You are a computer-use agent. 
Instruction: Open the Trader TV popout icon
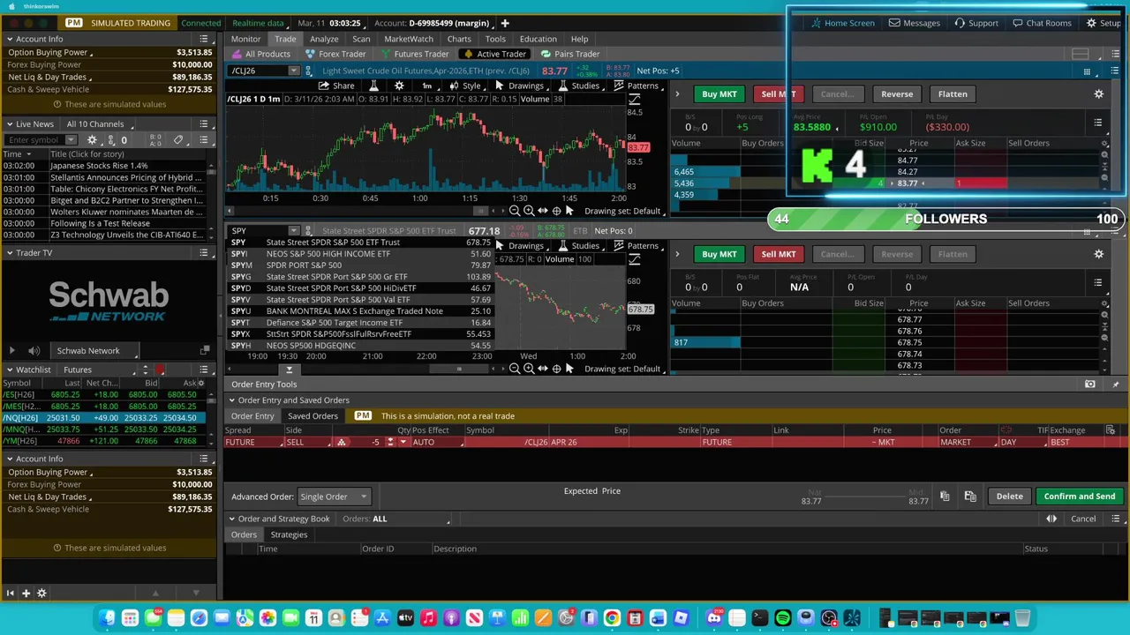pos(204,350)
